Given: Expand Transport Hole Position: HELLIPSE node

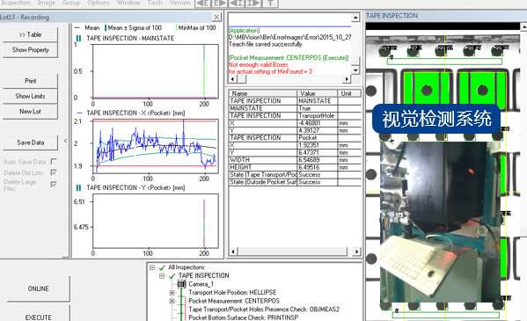Looking at the screenshot, I should tap(172, 293).
